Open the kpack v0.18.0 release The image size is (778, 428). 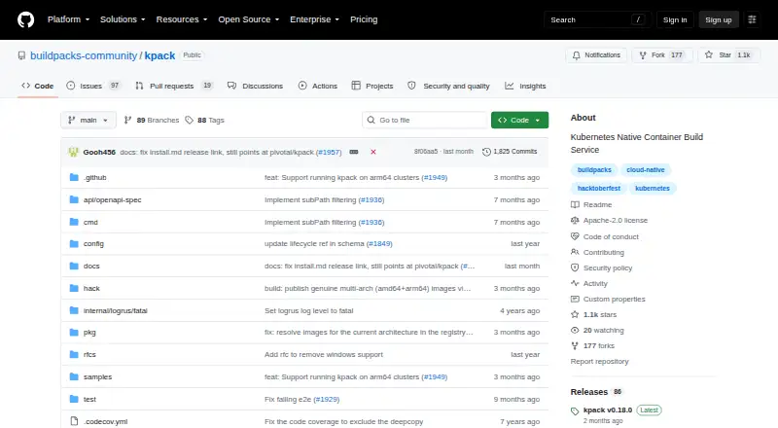pyautogui.click(x=607, y=410)
